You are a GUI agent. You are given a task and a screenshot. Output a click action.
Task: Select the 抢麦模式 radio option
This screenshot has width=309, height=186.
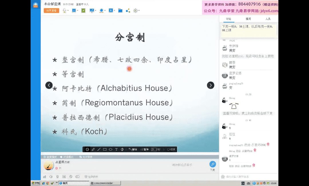45,157
